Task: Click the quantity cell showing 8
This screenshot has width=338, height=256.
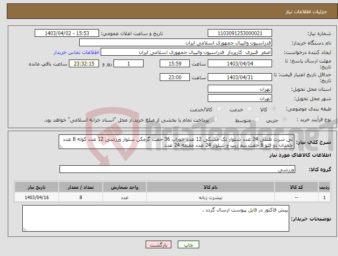Action: (81, 197)
